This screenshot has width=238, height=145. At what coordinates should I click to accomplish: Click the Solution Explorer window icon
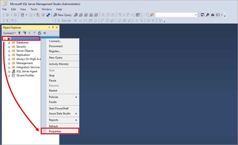pyautogui.click(x=202, y=15)
